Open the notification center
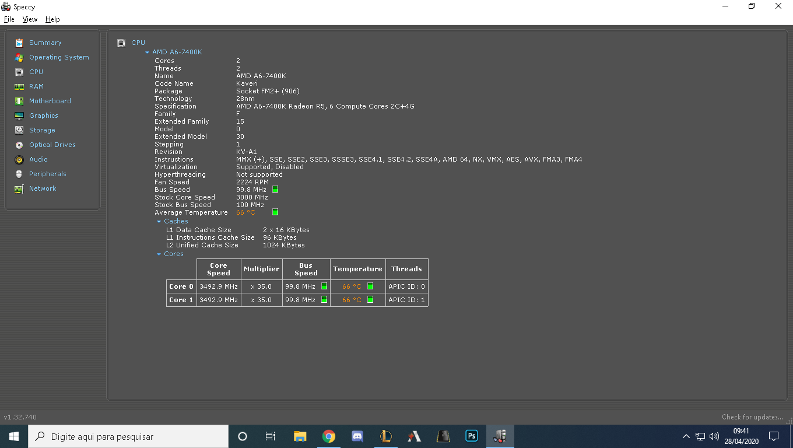 coord(774,436)
